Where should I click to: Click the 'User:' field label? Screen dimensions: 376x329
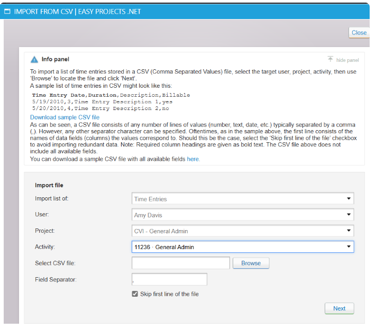[x=42, y=214]
